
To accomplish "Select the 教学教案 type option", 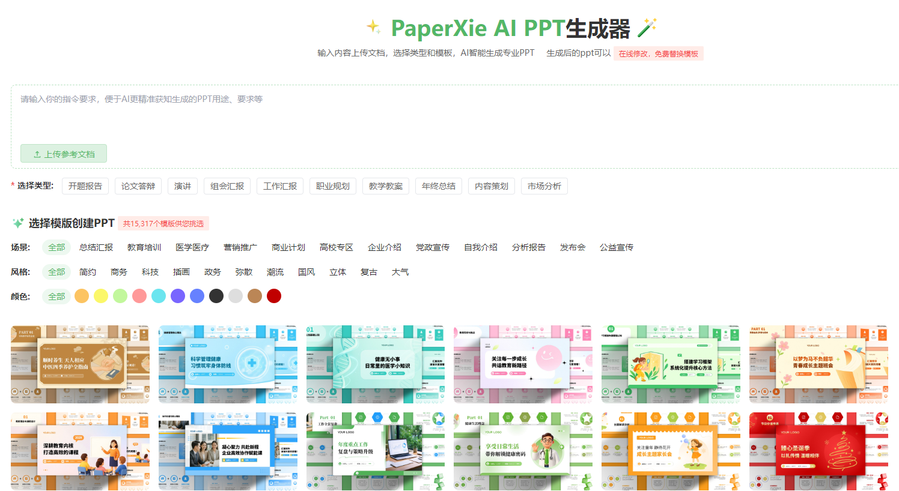I will [386, 186].
